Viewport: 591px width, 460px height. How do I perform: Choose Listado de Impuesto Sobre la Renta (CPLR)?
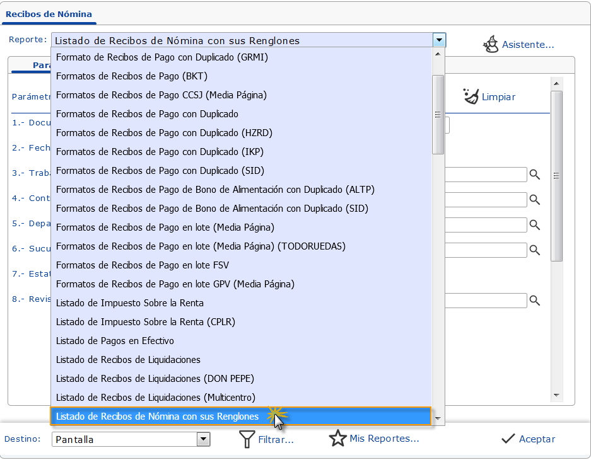point(145,322)
